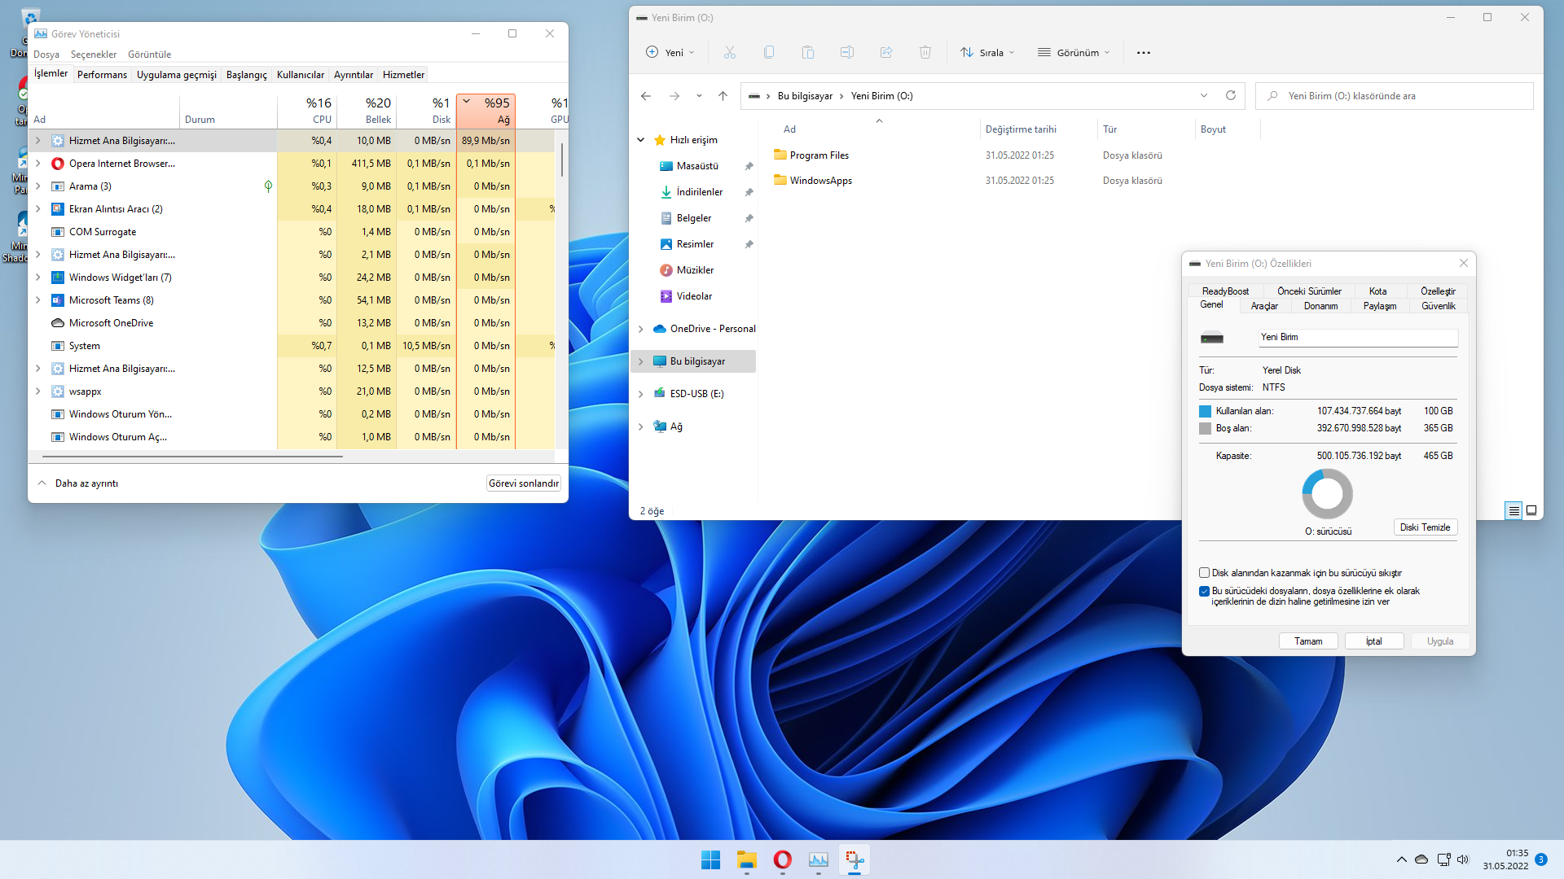Open the Güvenlik tab in drive properties
The width and height of the screenshot is (1564, 879).
click(x=1438, y=306)
